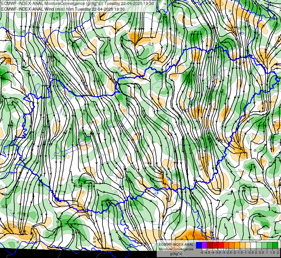This screenshot has width=281, height=258.
Task: Click the darkest green legend swatch
Action: [x=275, y=245]
